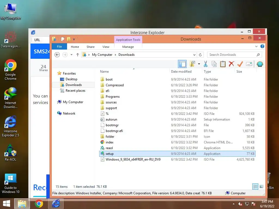Open Quick Access Toolbar customize dropdown

(74, 39)
